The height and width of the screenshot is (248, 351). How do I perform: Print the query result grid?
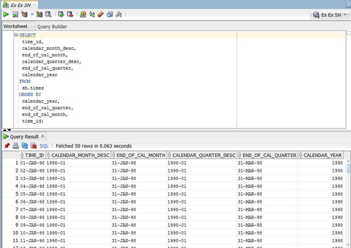click(x=15, y=145)
